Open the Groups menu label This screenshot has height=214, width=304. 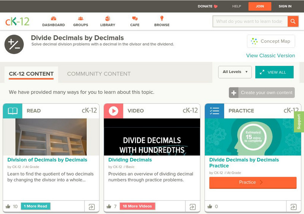pos(81,25)
